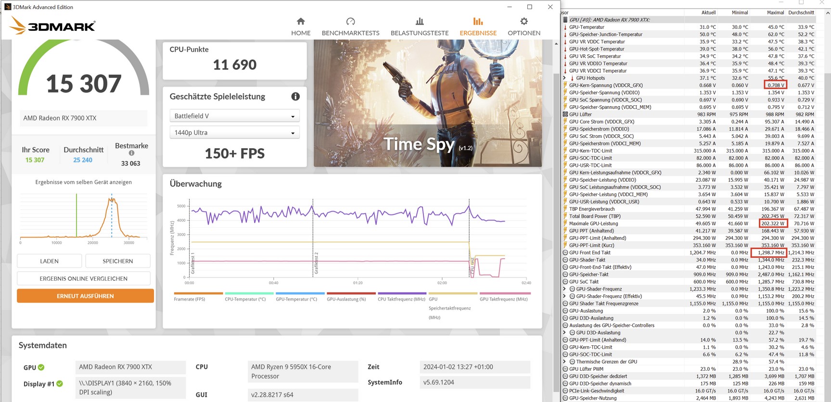Click the lightning icon of GPU-PPT-Limit (Kurz)

[565, 245]
